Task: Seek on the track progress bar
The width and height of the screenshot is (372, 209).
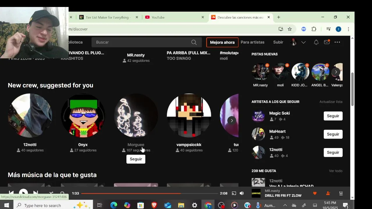Action: tap(150, 193)
